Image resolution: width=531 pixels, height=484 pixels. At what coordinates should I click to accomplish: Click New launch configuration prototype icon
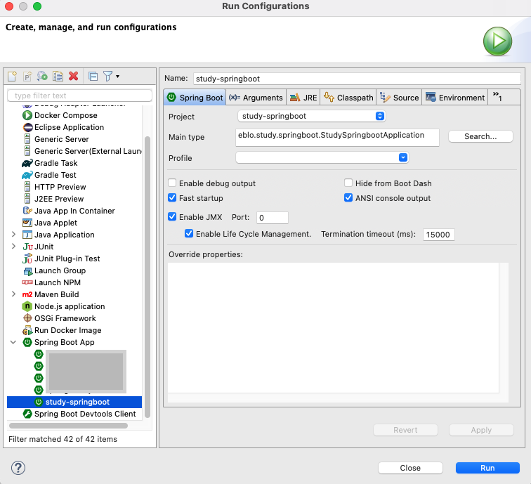[x=27, y=76]
